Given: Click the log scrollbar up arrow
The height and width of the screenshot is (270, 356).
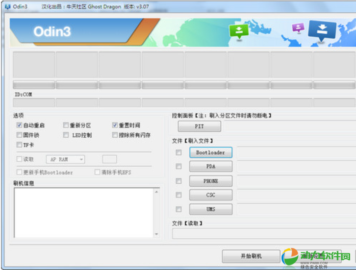Looking at the screenshot, I should 156,192.
